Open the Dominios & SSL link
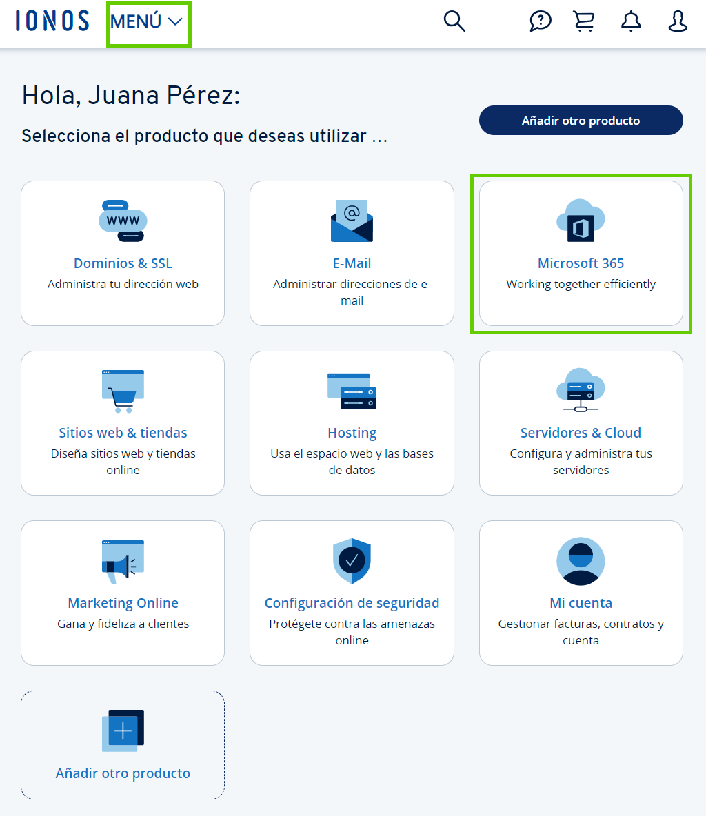This screenshot has width=706, height=816. click(123, 263)
